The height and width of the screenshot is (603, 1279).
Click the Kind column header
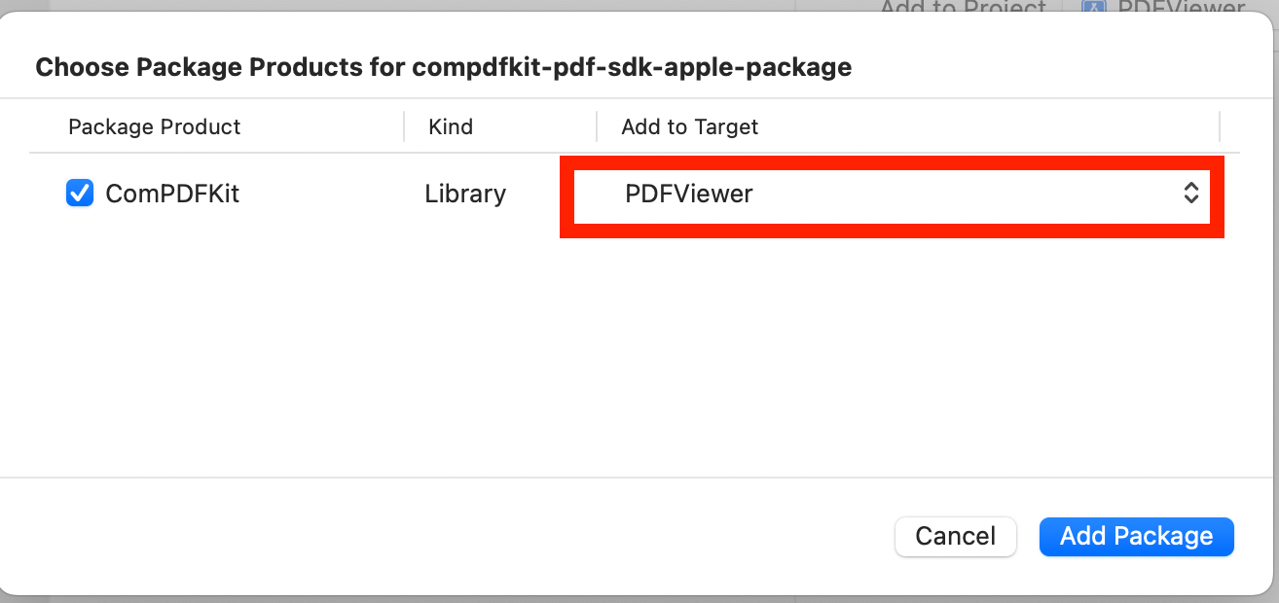pos(451,126)
